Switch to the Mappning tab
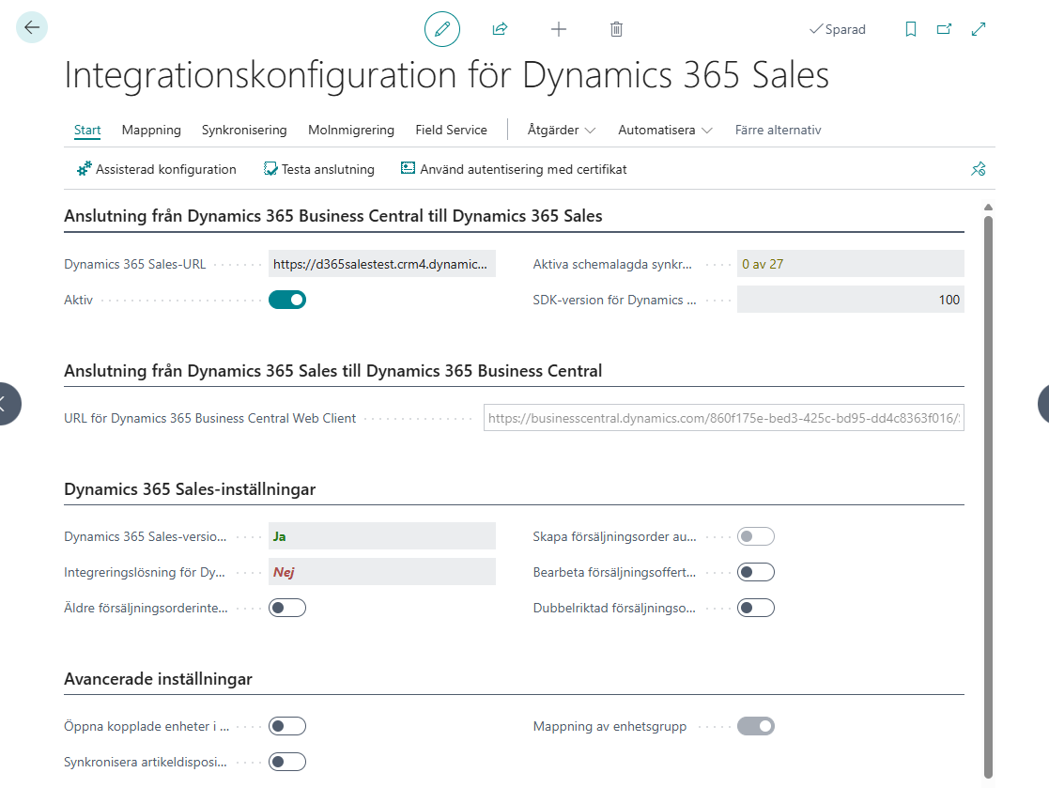The width and height of the screenshot is (1049, 788). pyautogui.click(x=151, y=131)
